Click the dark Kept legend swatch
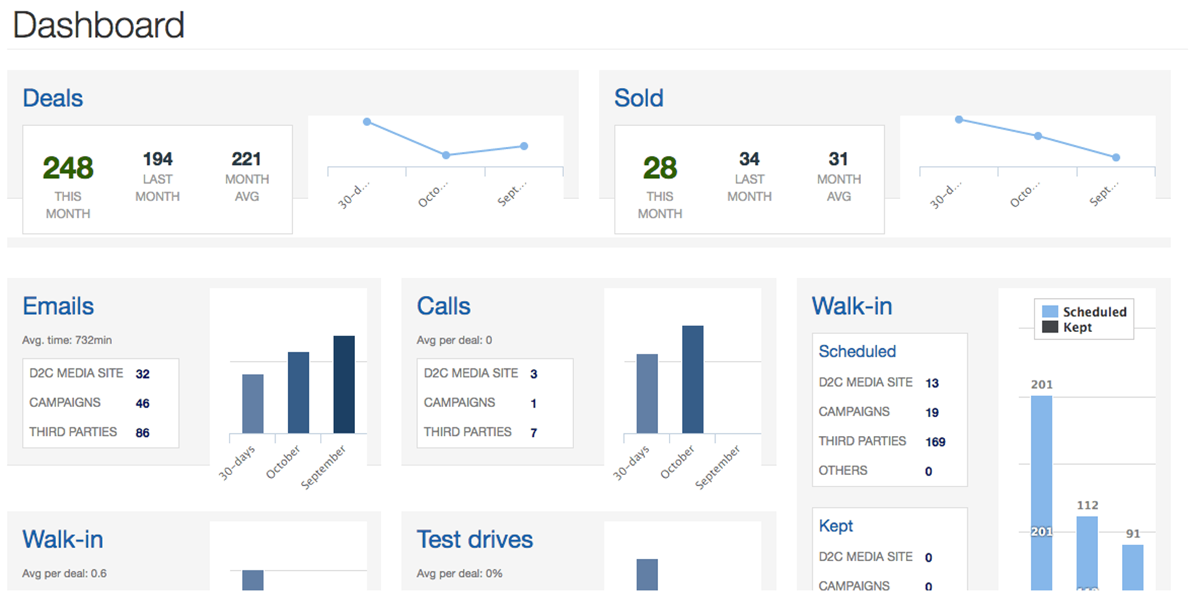This screenshot has height=615, width=1198. 1050,327
